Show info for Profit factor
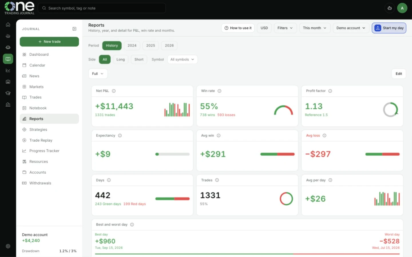The image size is (412, 257). [330, 91]
